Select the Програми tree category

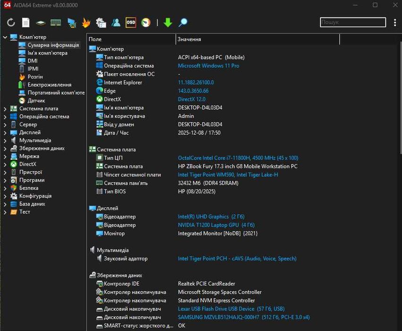[32, 180]
